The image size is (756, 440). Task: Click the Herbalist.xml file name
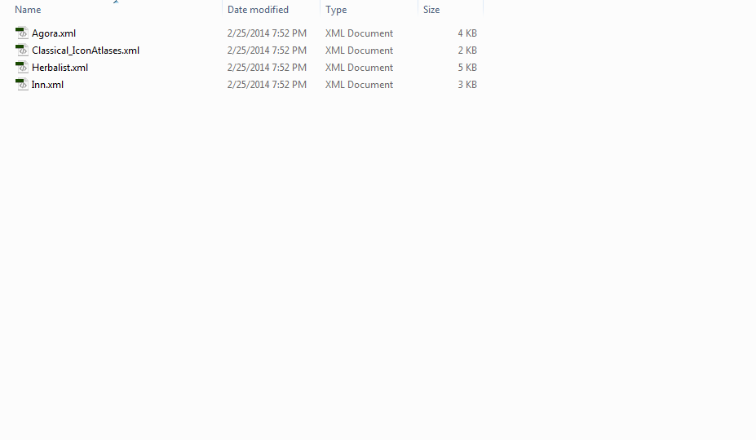coord(60,68)
